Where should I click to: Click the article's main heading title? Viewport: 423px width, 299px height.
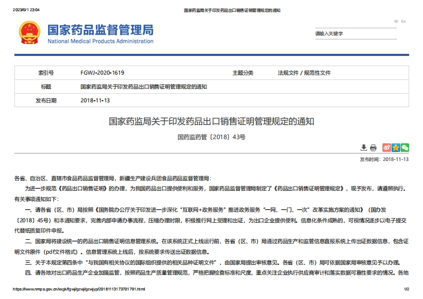point(212,122)
